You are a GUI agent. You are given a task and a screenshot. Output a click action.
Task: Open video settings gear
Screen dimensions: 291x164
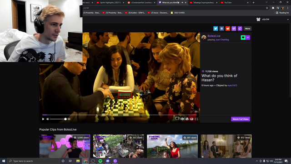pyautogui.click(x=182, y=119)
